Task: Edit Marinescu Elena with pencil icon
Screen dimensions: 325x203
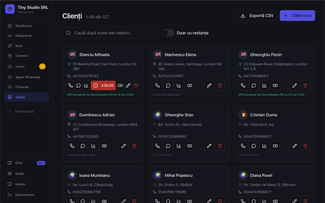Action: pyautogui.click(x=209, y=85)
